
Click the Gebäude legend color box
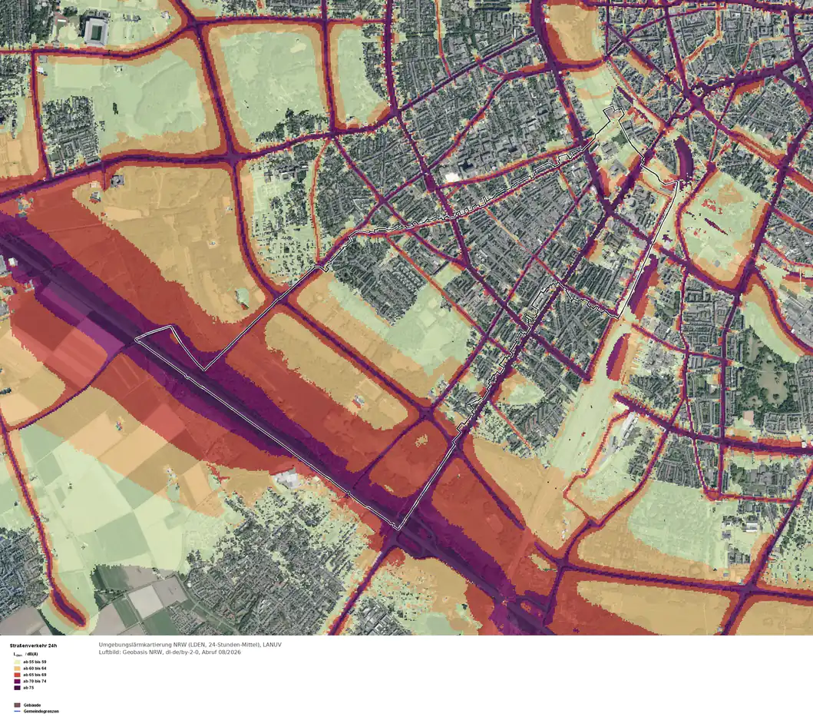tap(17, 705)
